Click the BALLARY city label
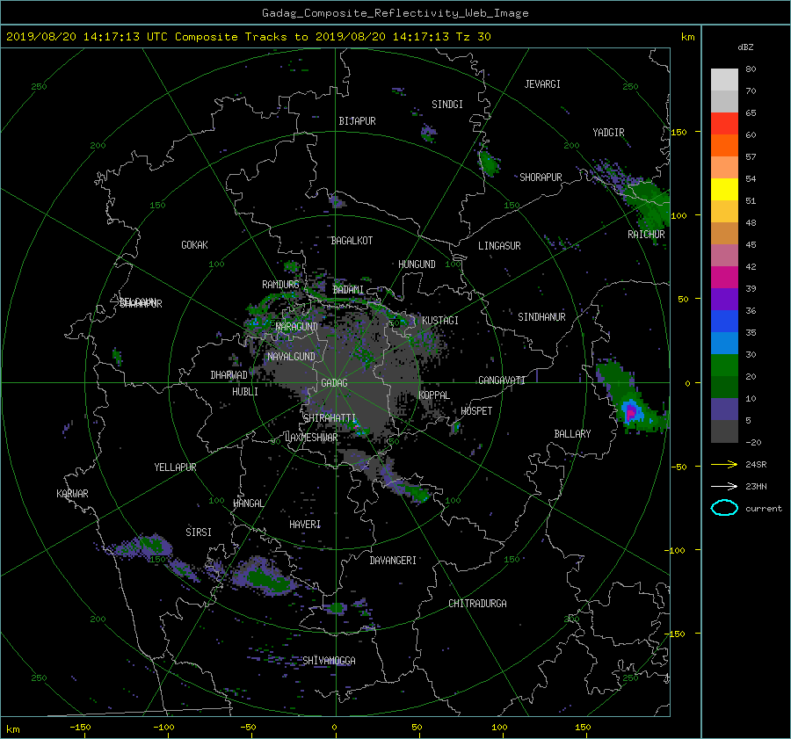The width and height of the screenshot is (791, 739). pyautogui.click(x=572, y=434)
